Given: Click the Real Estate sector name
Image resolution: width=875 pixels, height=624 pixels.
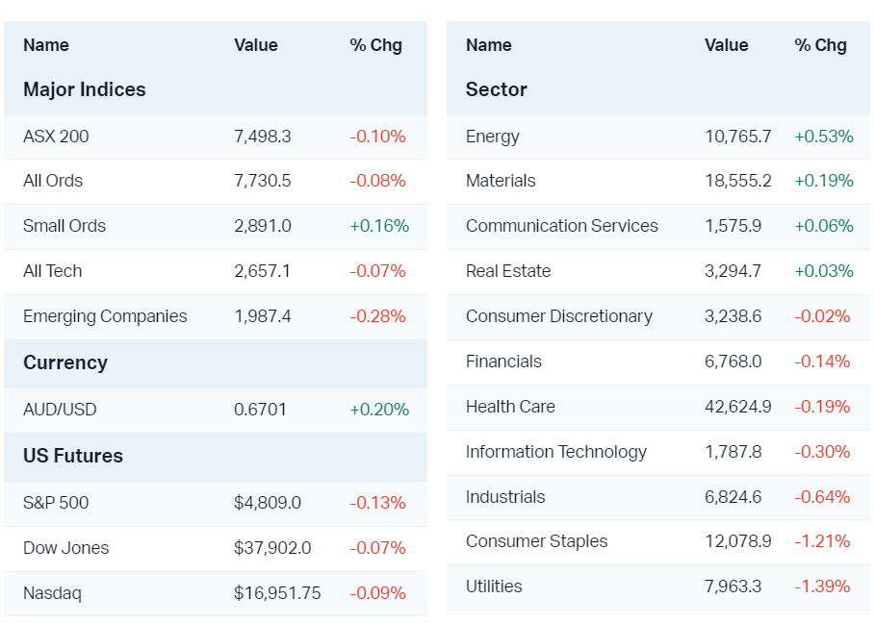Looking at the screenshot, I should 508,271.
